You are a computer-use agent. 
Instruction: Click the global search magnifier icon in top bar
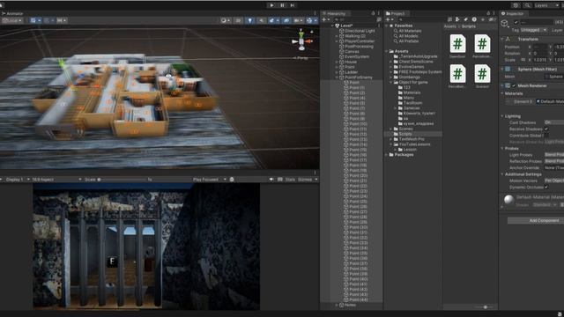527,5
